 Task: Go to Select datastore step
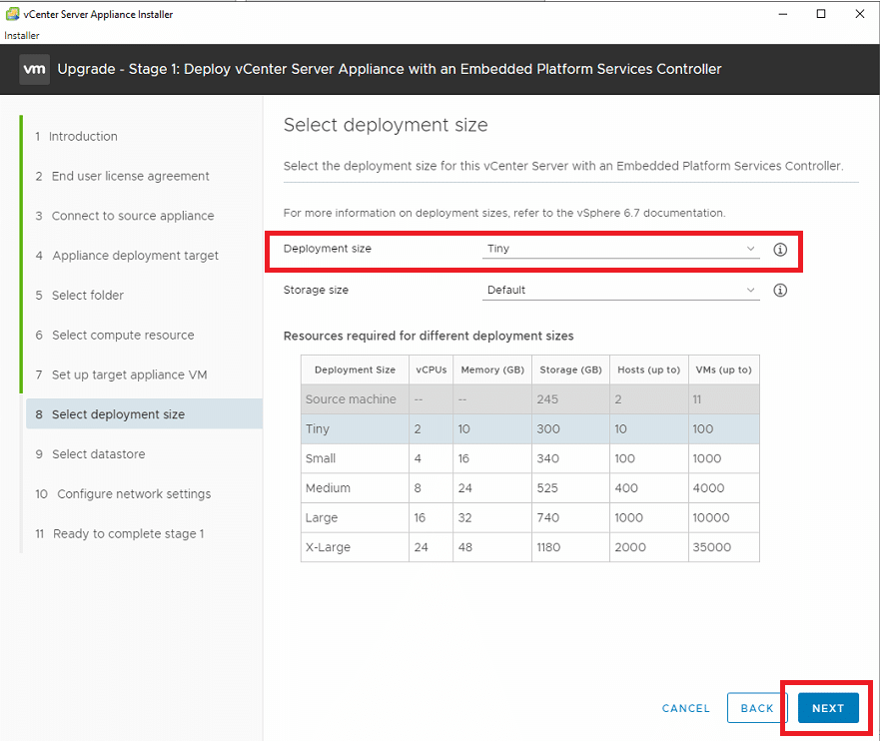[x=98, y=454]
